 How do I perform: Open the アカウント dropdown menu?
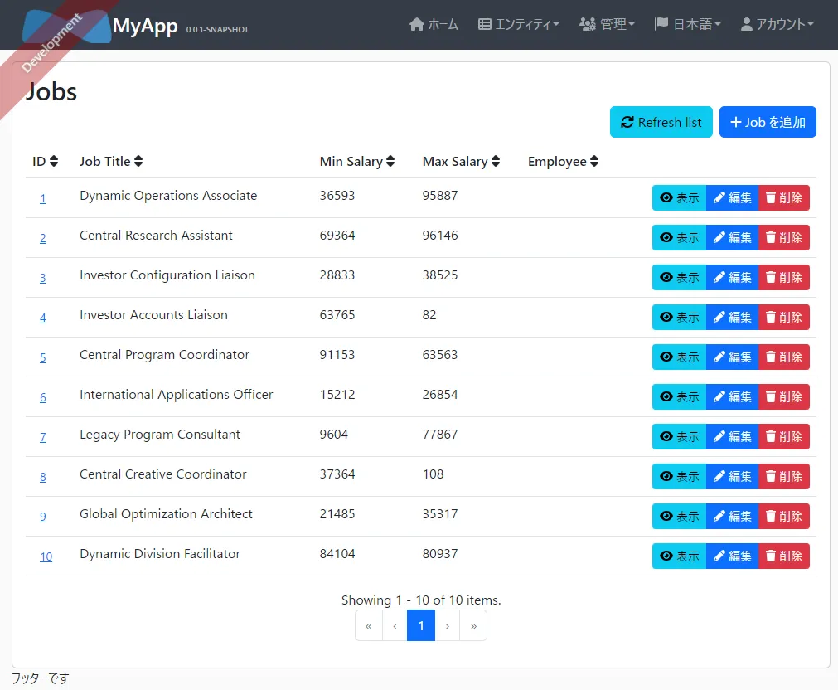coord(777,24)
